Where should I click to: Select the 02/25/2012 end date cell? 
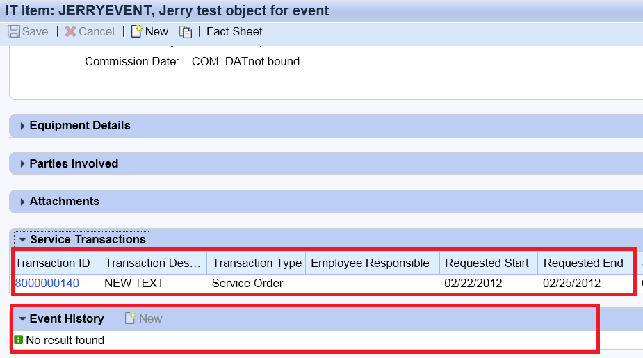(571, 284)
